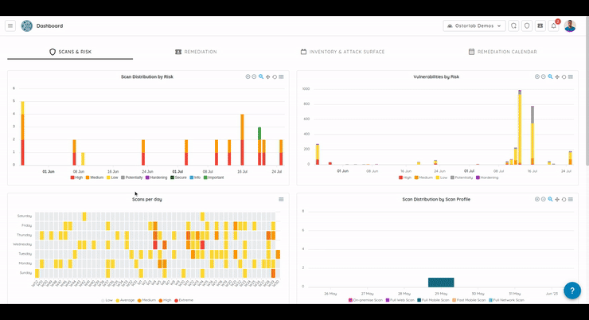The height and width of the screenshot is (320, 589).
Task: Open the user profile avatar
Action: point(570,25)
